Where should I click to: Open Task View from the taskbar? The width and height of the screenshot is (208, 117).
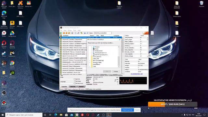[50, 115]
